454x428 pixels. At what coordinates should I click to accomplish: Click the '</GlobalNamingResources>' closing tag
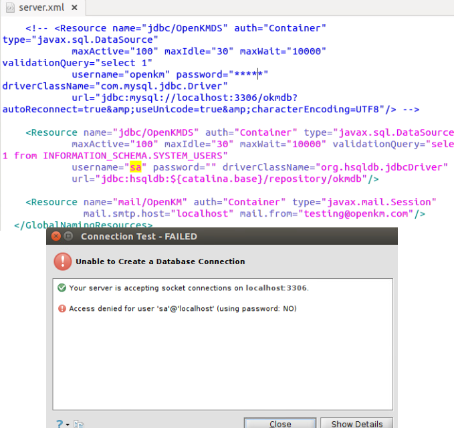(x=83, y=225)
